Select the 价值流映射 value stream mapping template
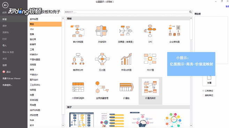229x128 pixels. click(151, 91)
